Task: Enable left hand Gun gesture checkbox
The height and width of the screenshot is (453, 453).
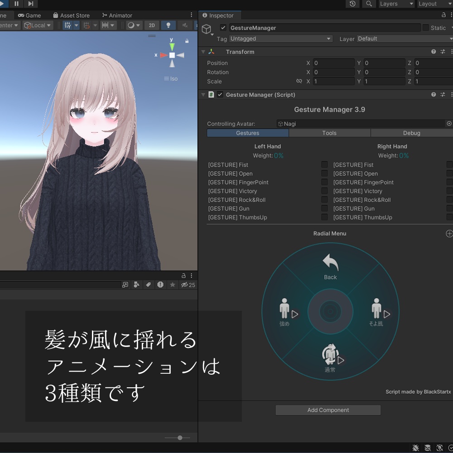Action: pos(324,208)
